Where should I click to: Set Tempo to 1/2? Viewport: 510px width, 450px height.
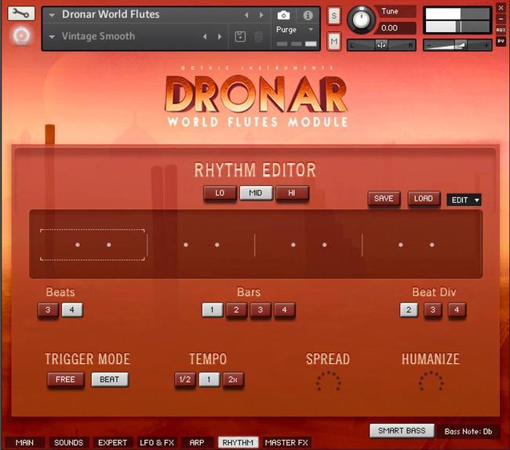click(184, 379)
